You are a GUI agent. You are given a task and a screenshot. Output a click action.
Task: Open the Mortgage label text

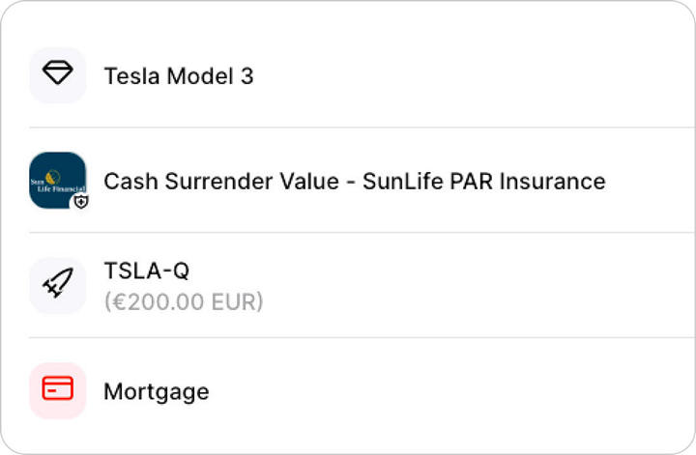pyautogui.click(x=156, y=391)
